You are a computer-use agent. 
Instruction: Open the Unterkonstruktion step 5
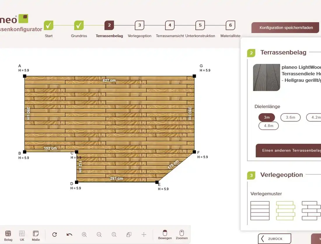200,25
